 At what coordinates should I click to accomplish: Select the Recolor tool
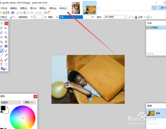pos(6,60)
